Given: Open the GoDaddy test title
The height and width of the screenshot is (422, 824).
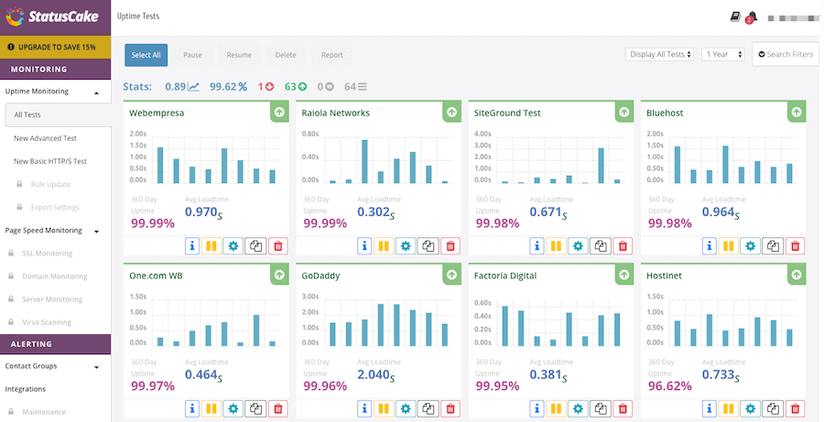Looking at the screenshot, I should point(320,276).
